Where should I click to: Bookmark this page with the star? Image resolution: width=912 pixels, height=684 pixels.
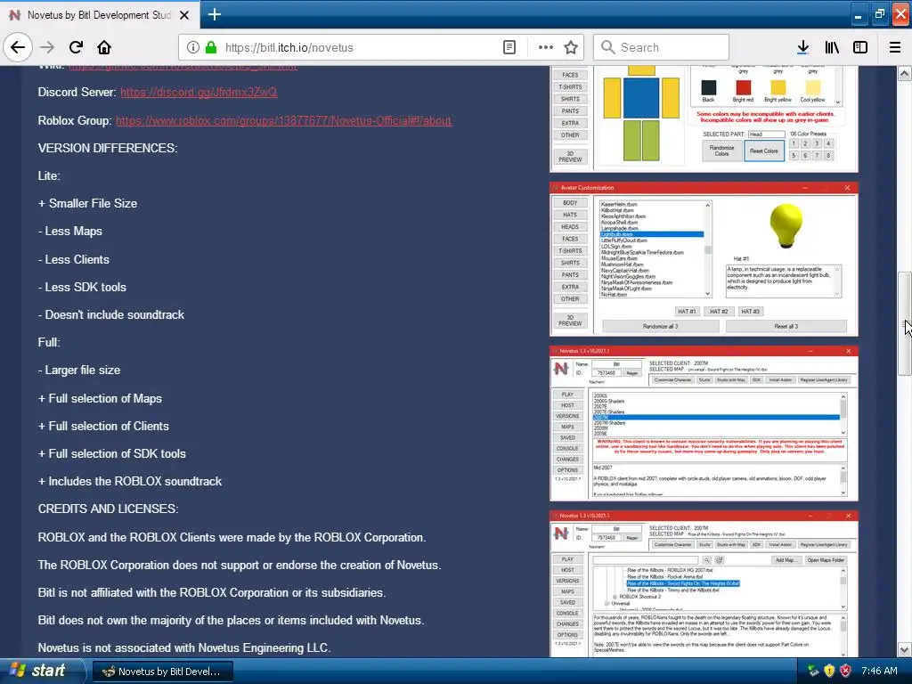point(571,48)
